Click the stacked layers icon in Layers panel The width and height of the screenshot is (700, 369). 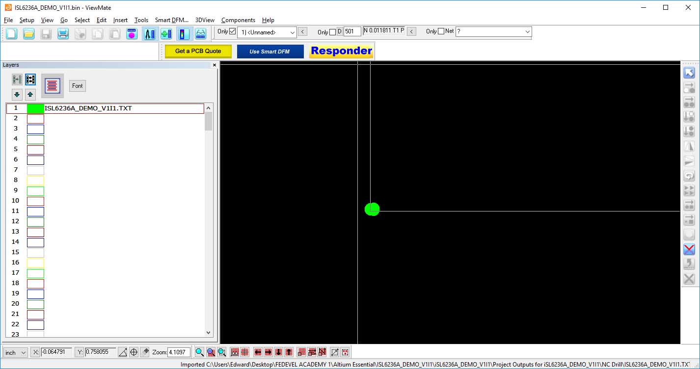pos(53,86)
